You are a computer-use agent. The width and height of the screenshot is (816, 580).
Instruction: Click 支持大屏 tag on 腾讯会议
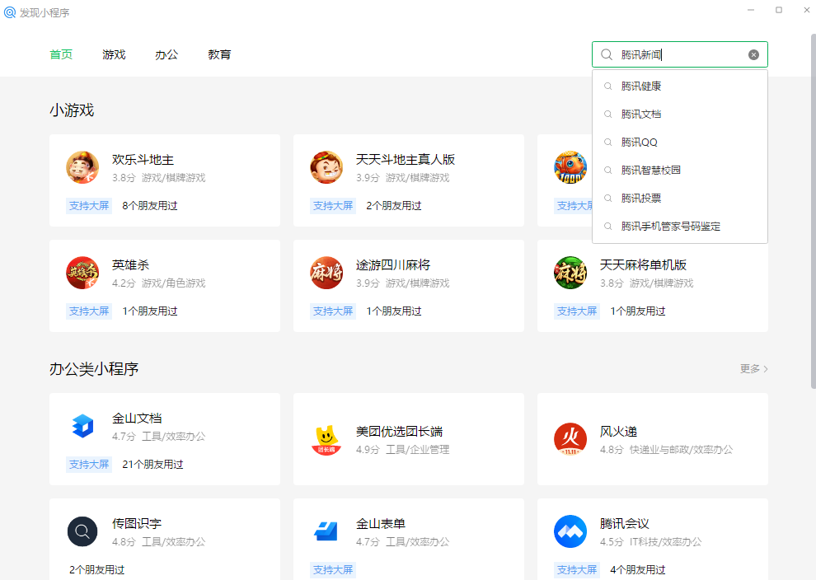tap(577, 570)
